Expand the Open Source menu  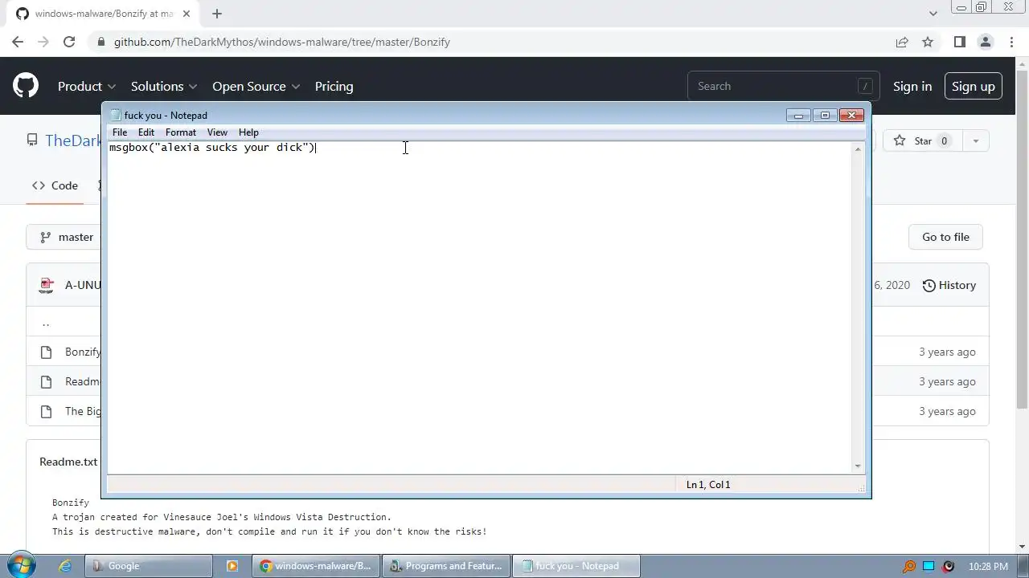pyautogui.click(x=256, y=86)
